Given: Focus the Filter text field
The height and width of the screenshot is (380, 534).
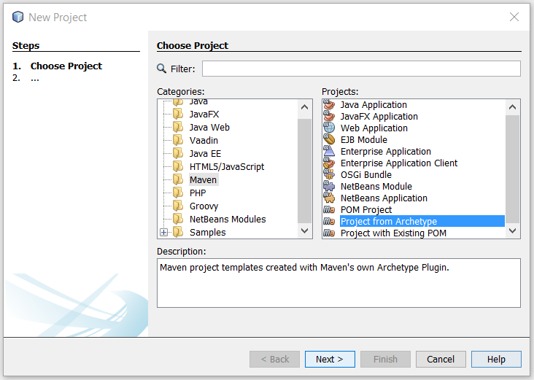Looking at the screenshot, I should pyautogui.click(x=361, y=69).
